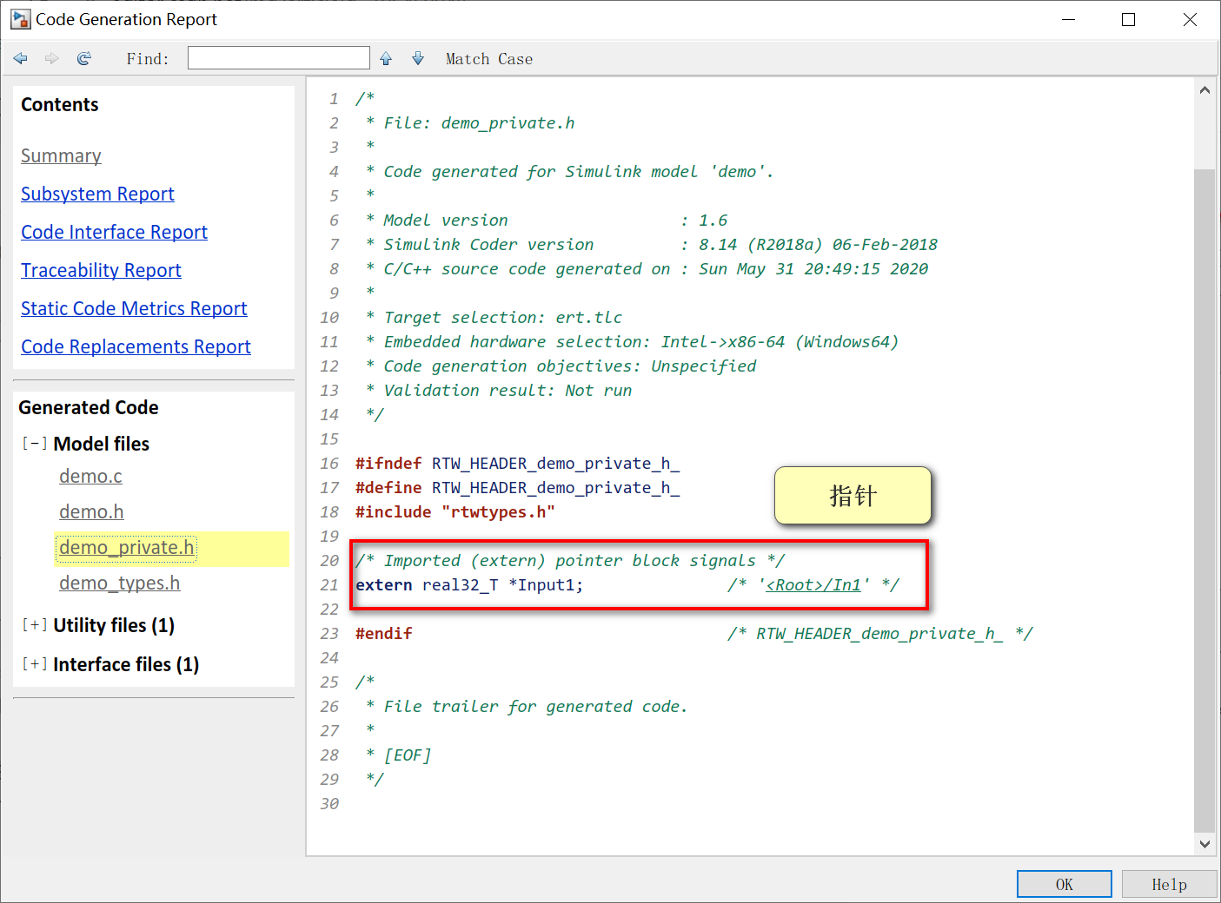Click the OK button
This screenshot has width=1221, height=903.
(x=1065, y=884)
